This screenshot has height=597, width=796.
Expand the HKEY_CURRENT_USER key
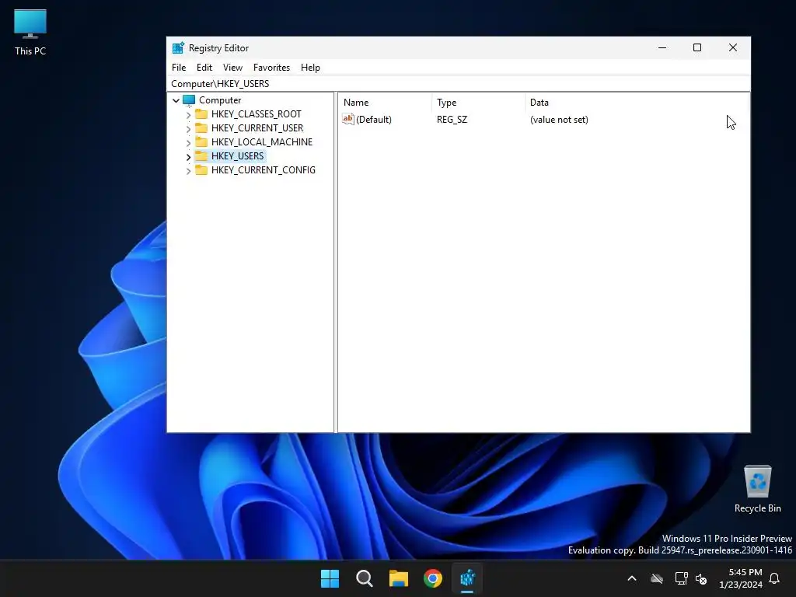tap(188, 128)
